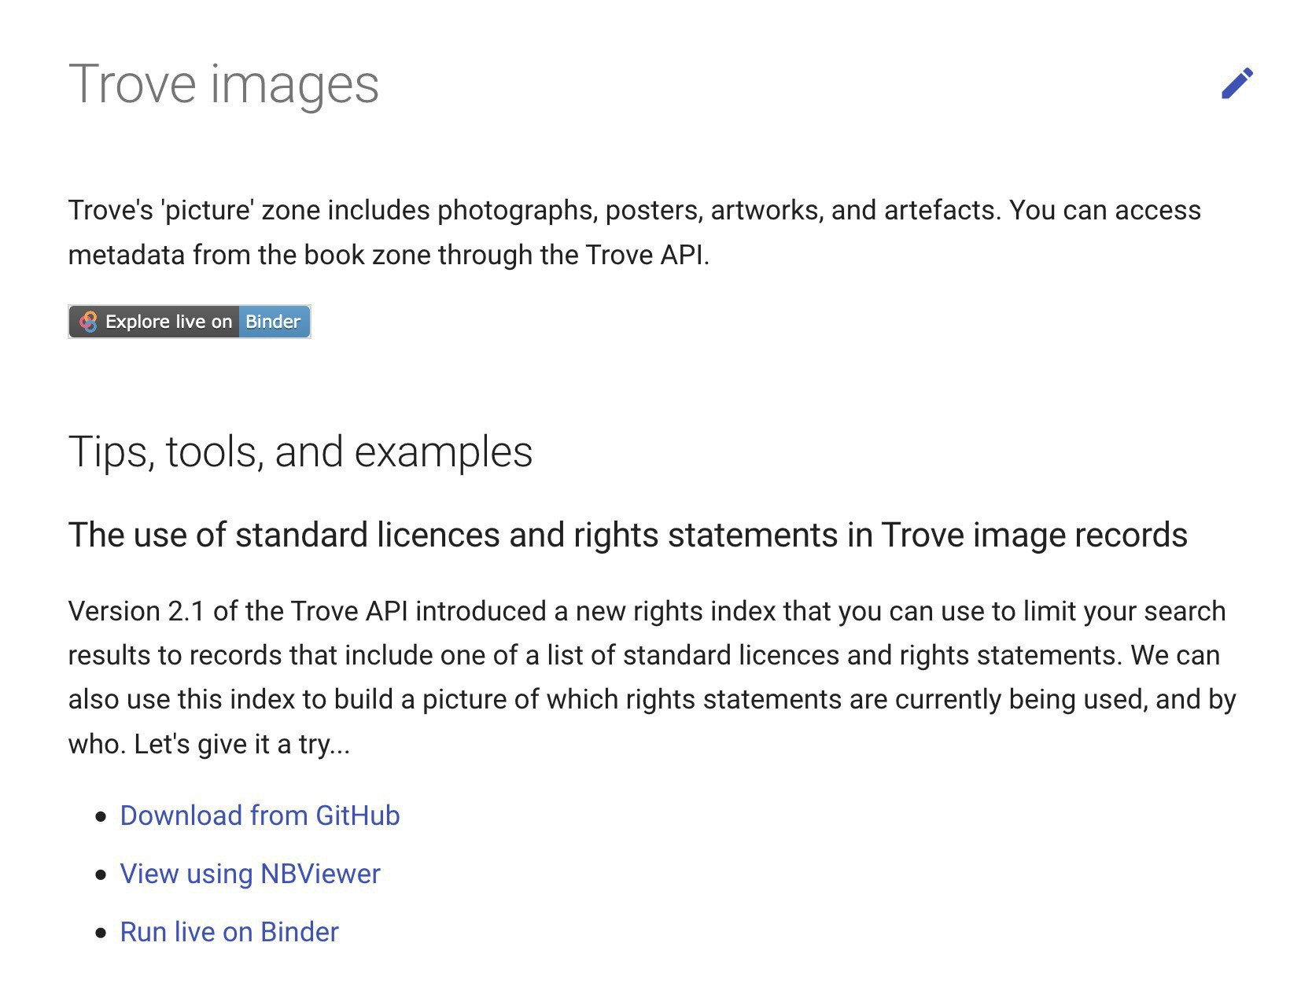Image resolution: width=1301 pixels, height=1005 pixels.
Task: Click the line starting 'results to records'
Action: [x=644, y=655]
